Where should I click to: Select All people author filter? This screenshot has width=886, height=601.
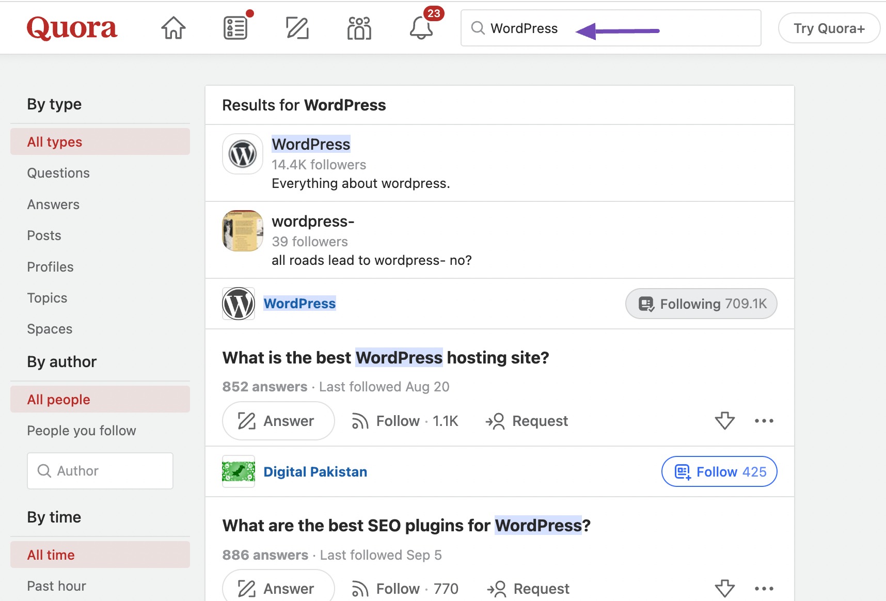(x=100, y=399)
